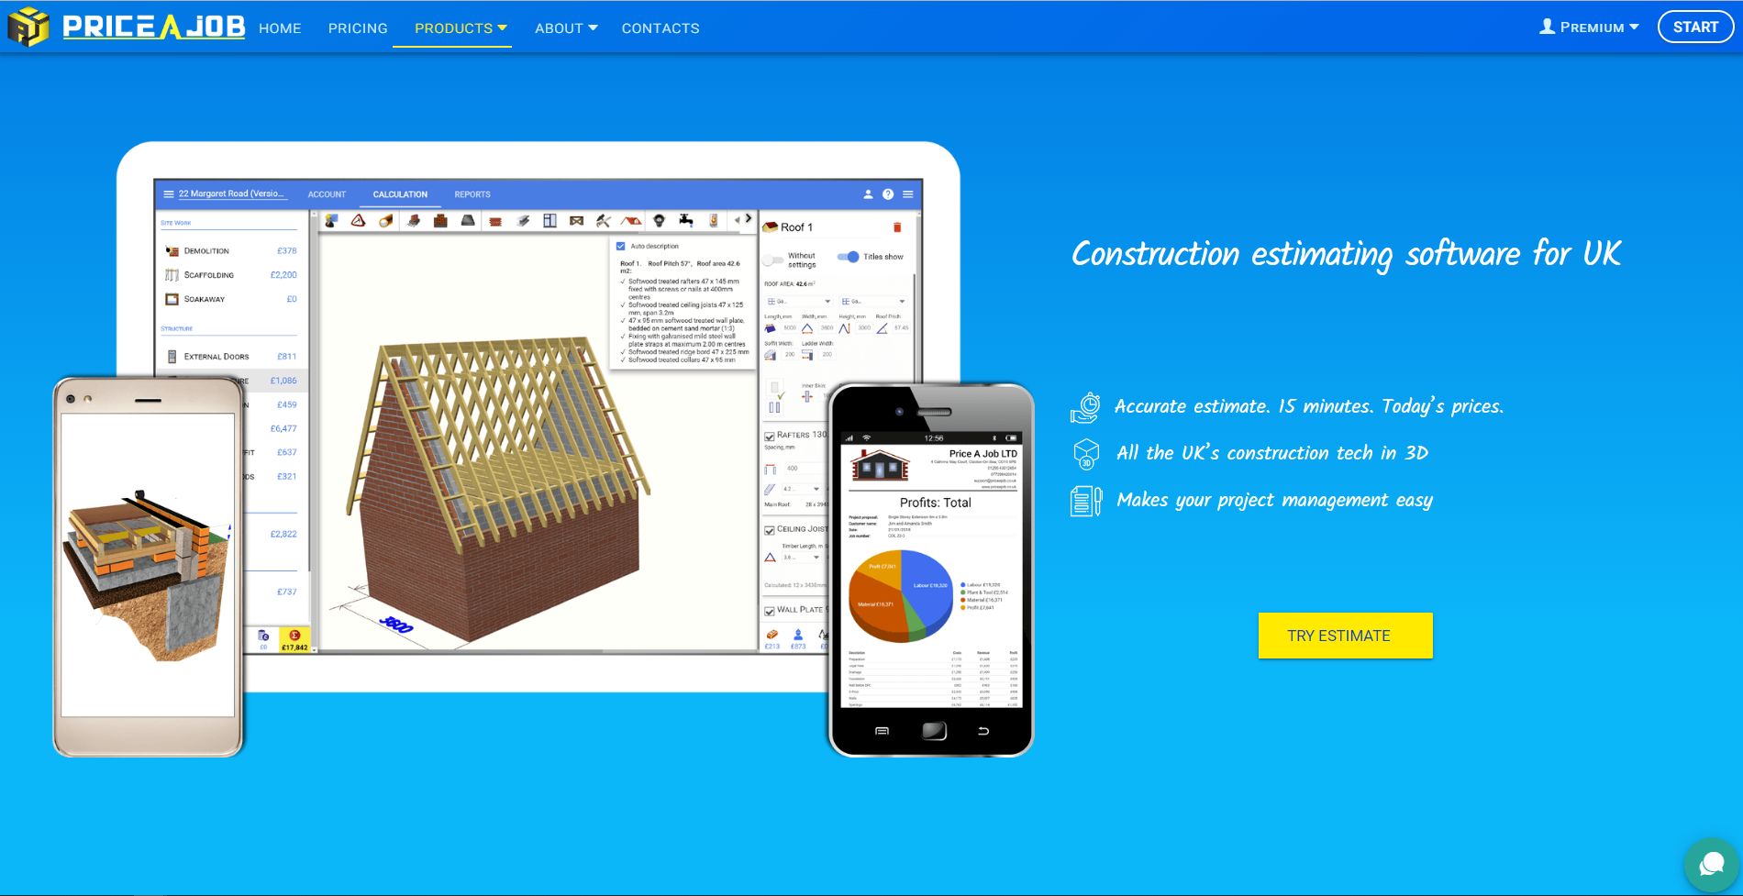The image size is (1743, 896).
Task: Click the 3D cube icon
Action: (1086, 454)
